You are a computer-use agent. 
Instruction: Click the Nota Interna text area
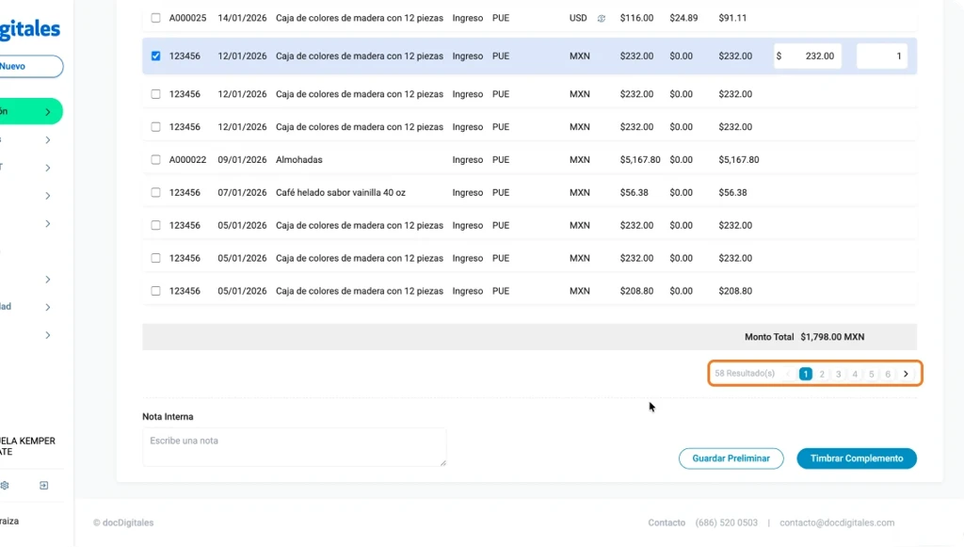(294, 446)
